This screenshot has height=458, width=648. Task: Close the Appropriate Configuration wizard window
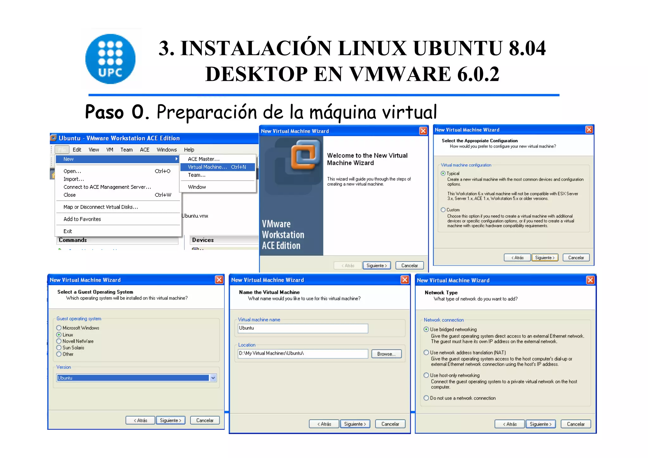point(589,130)
